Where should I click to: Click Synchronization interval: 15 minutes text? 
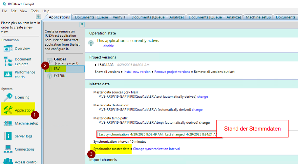pyautogui.click(x=119, y=142)
